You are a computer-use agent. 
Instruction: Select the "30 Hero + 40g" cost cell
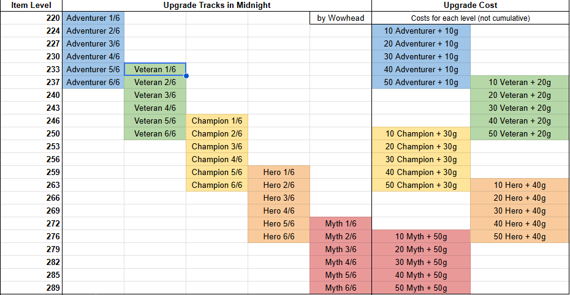(520, 211)
